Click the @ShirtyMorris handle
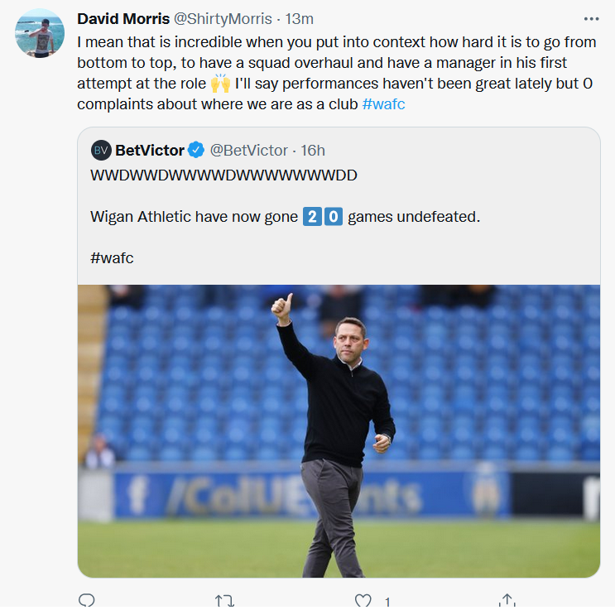The image size is (615, 610). [224, 18]
